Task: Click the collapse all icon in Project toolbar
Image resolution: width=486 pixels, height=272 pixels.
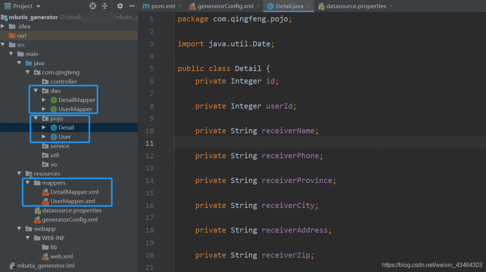Action: pyautogui.click(x=105, y=6)
